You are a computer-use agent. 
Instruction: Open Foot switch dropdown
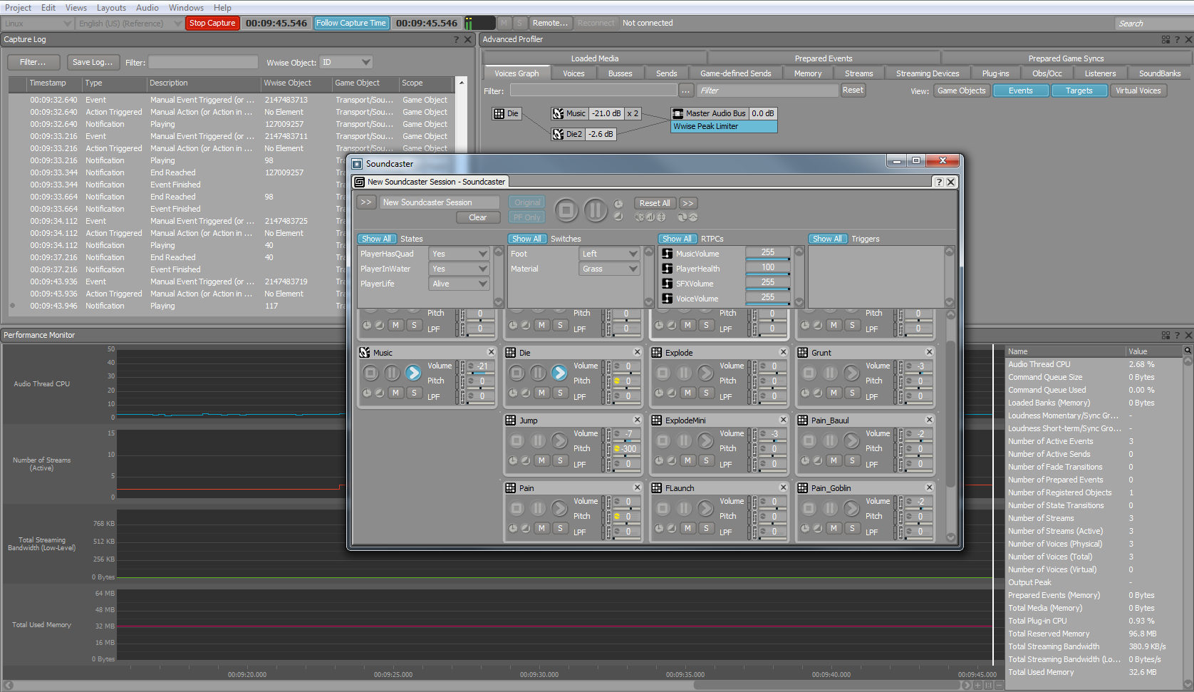(609, 254)
